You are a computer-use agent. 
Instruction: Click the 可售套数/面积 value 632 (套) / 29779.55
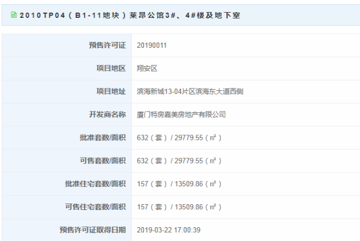(x=179, y=160)
